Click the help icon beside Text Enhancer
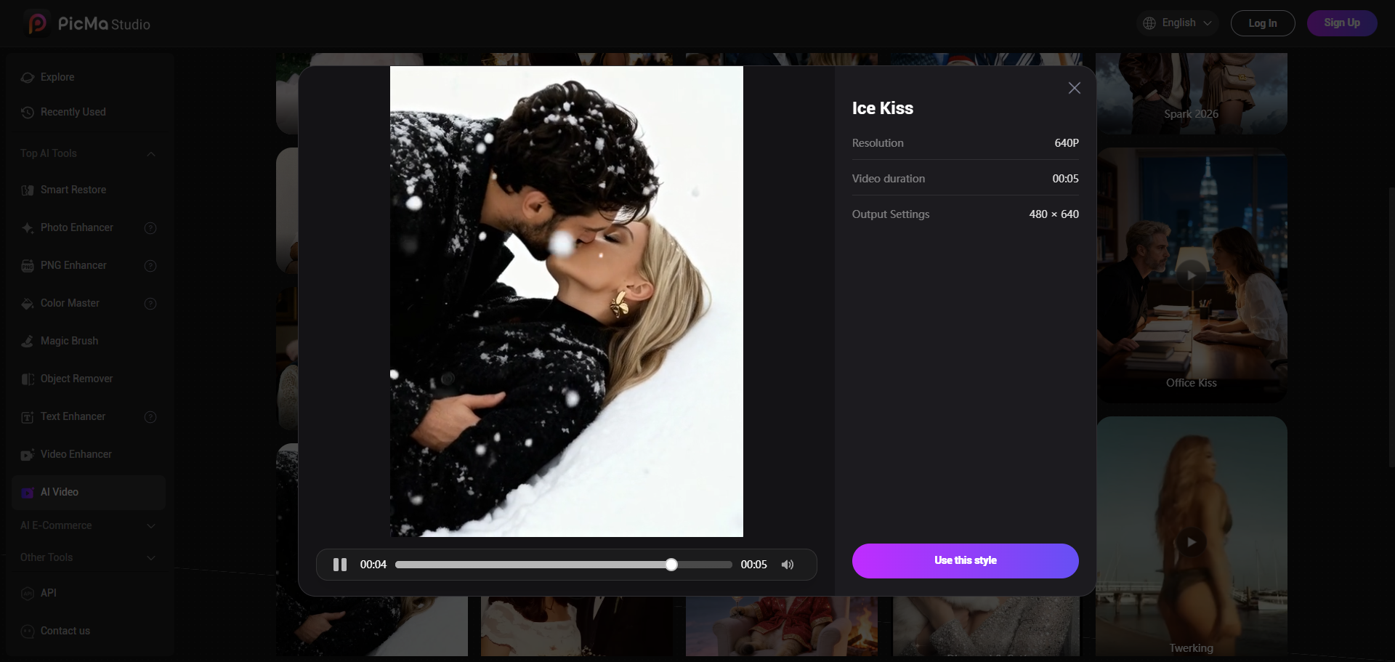 pos(150,417)
